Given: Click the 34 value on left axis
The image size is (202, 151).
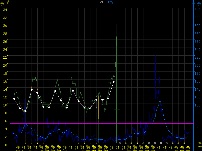Looking at the screenshot, I should click(5, 10).
